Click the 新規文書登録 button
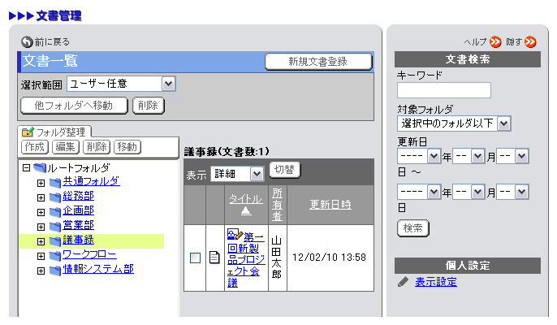Image resolution: width=557 pixels, height=325 pixels. pyautogui.click(x=318, y=62)
